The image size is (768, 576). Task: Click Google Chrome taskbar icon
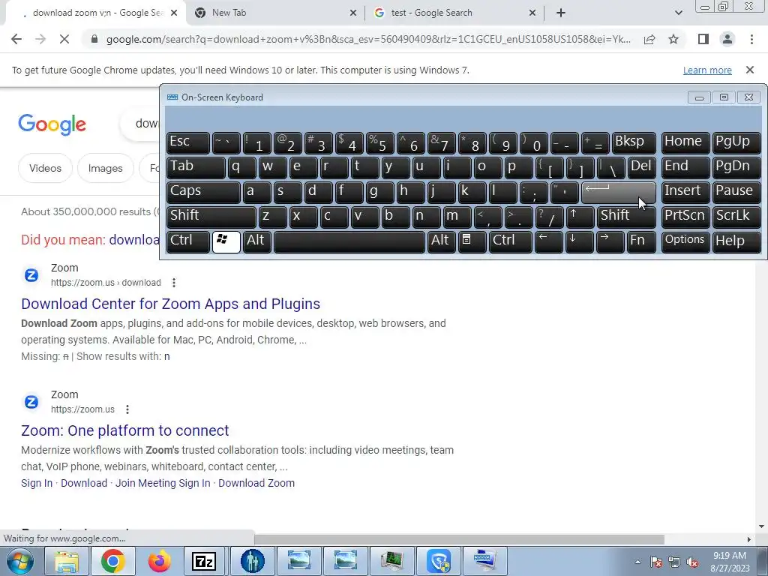coord(112,561)
